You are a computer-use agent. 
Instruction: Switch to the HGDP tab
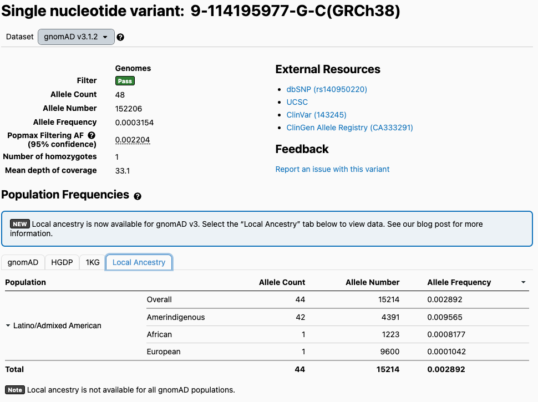62,262
